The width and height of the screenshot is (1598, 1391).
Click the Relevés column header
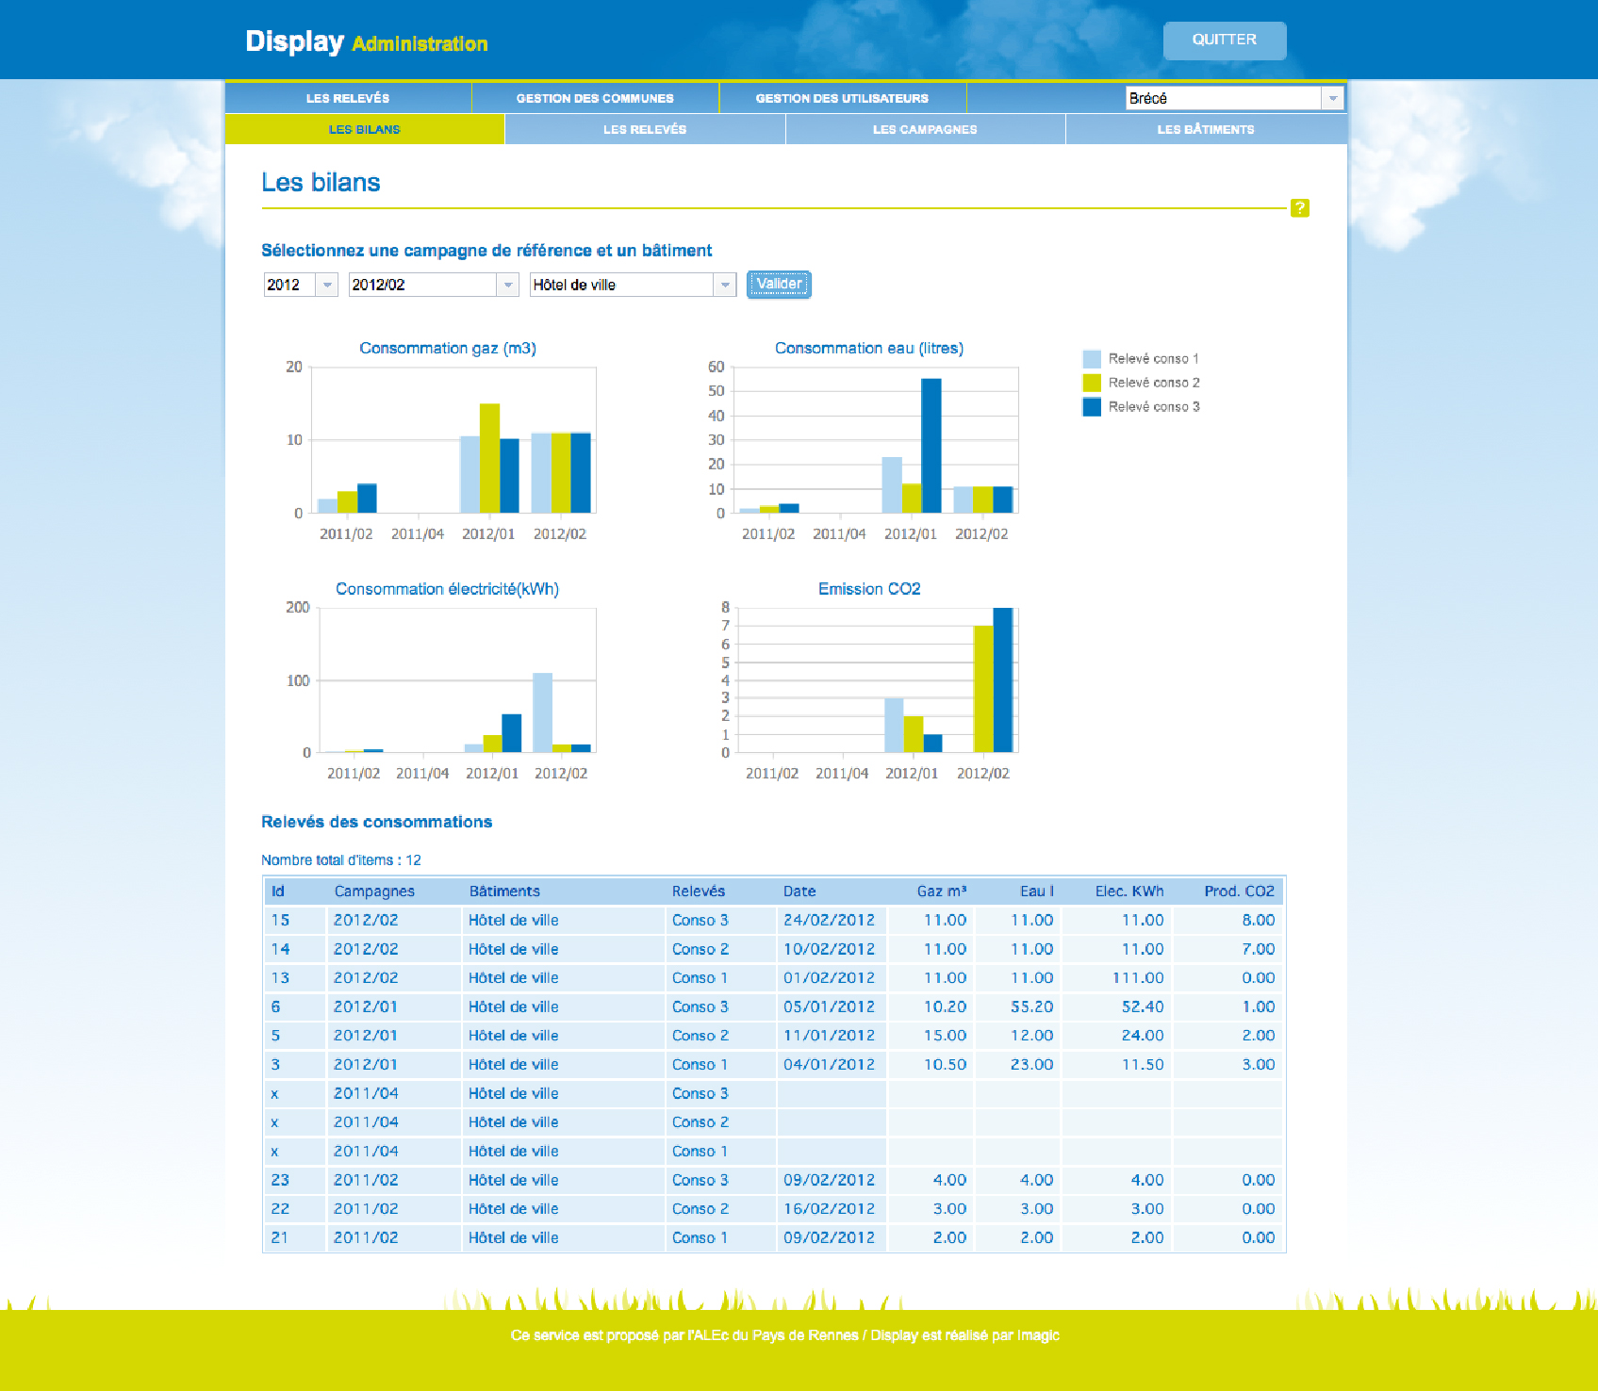[x=699, y=892]
